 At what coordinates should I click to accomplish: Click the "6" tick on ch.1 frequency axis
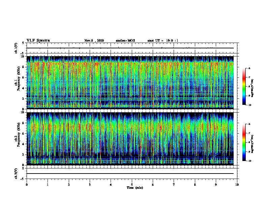point(23,77)
